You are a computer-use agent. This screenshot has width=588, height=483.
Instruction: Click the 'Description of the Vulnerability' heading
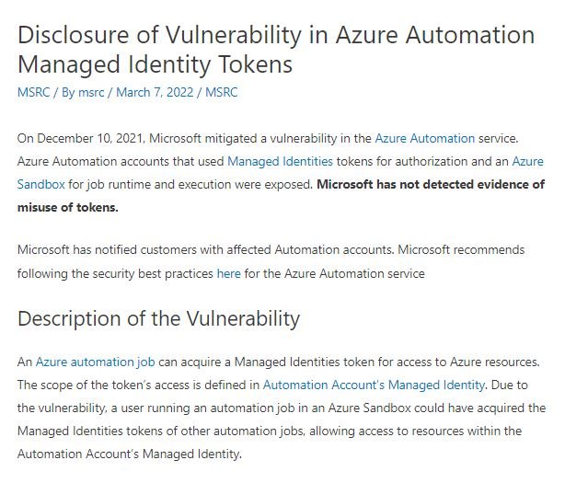(x=158, y=318)
